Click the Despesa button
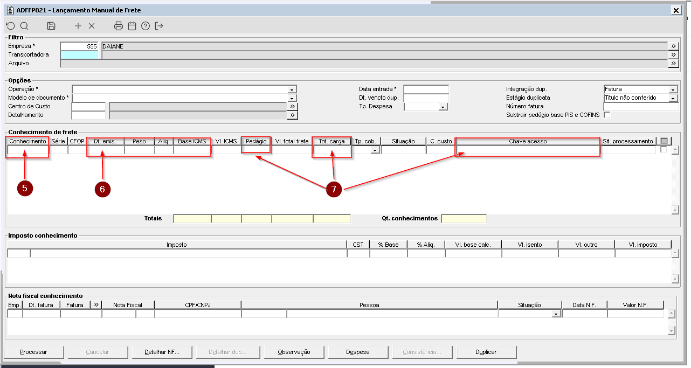This screenshot has width=691, height=368. [358, 352]
